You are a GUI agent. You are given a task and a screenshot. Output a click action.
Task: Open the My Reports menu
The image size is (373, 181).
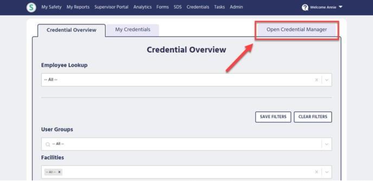point(78,7)
